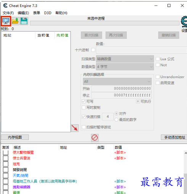Click the 再次扫描 button
The width and height of the screenshot is (187, 194).
(x=116, y=35)
